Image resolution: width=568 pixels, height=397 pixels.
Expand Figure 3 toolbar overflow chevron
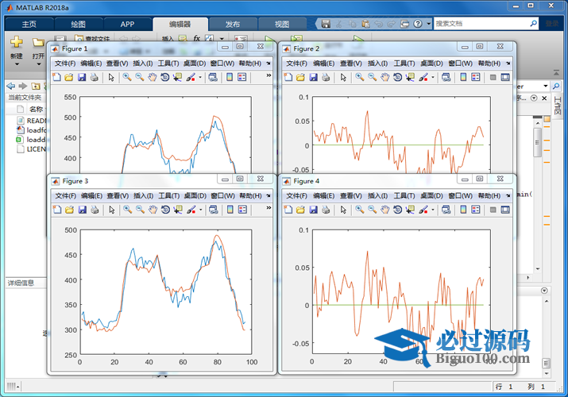269,208
